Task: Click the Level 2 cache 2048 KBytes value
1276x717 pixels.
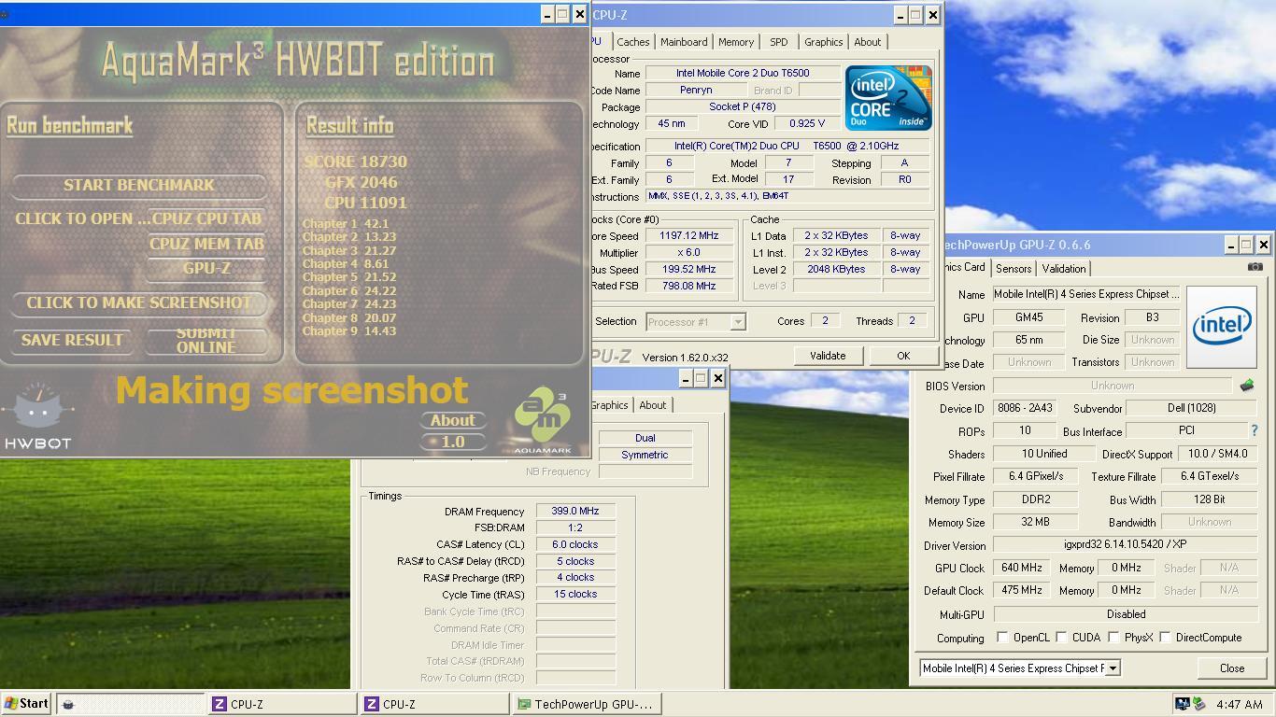Action: point(836,270)
